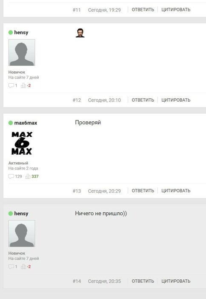Click ОТВЕТИТЬ on post #11
The image size is (206, 299).
point(143,9)
